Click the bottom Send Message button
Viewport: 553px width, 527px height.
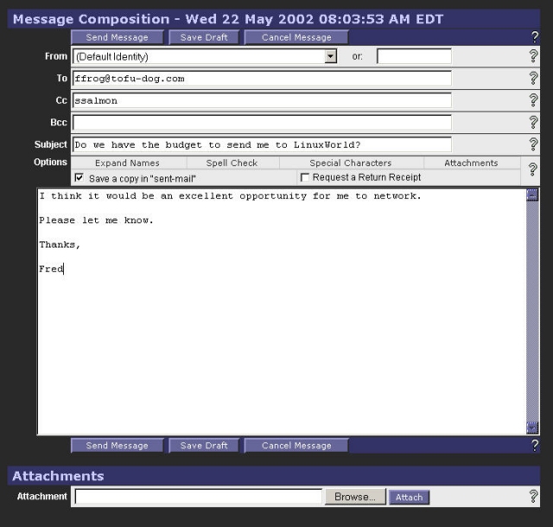(118, 446)
